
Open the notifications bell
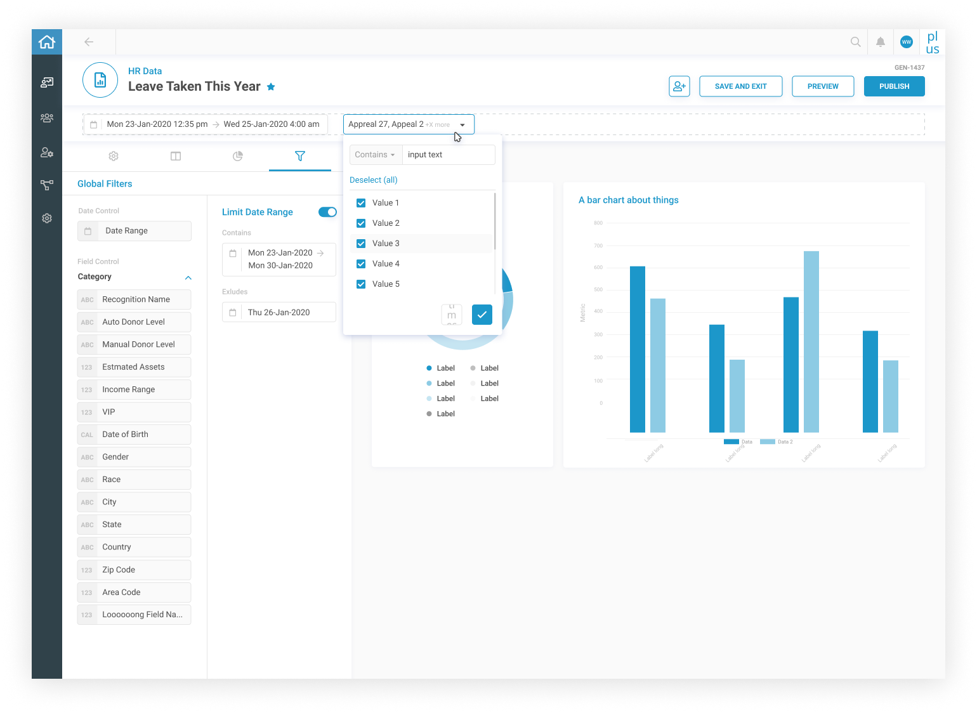pyautogui.click(x=881, y=42)
